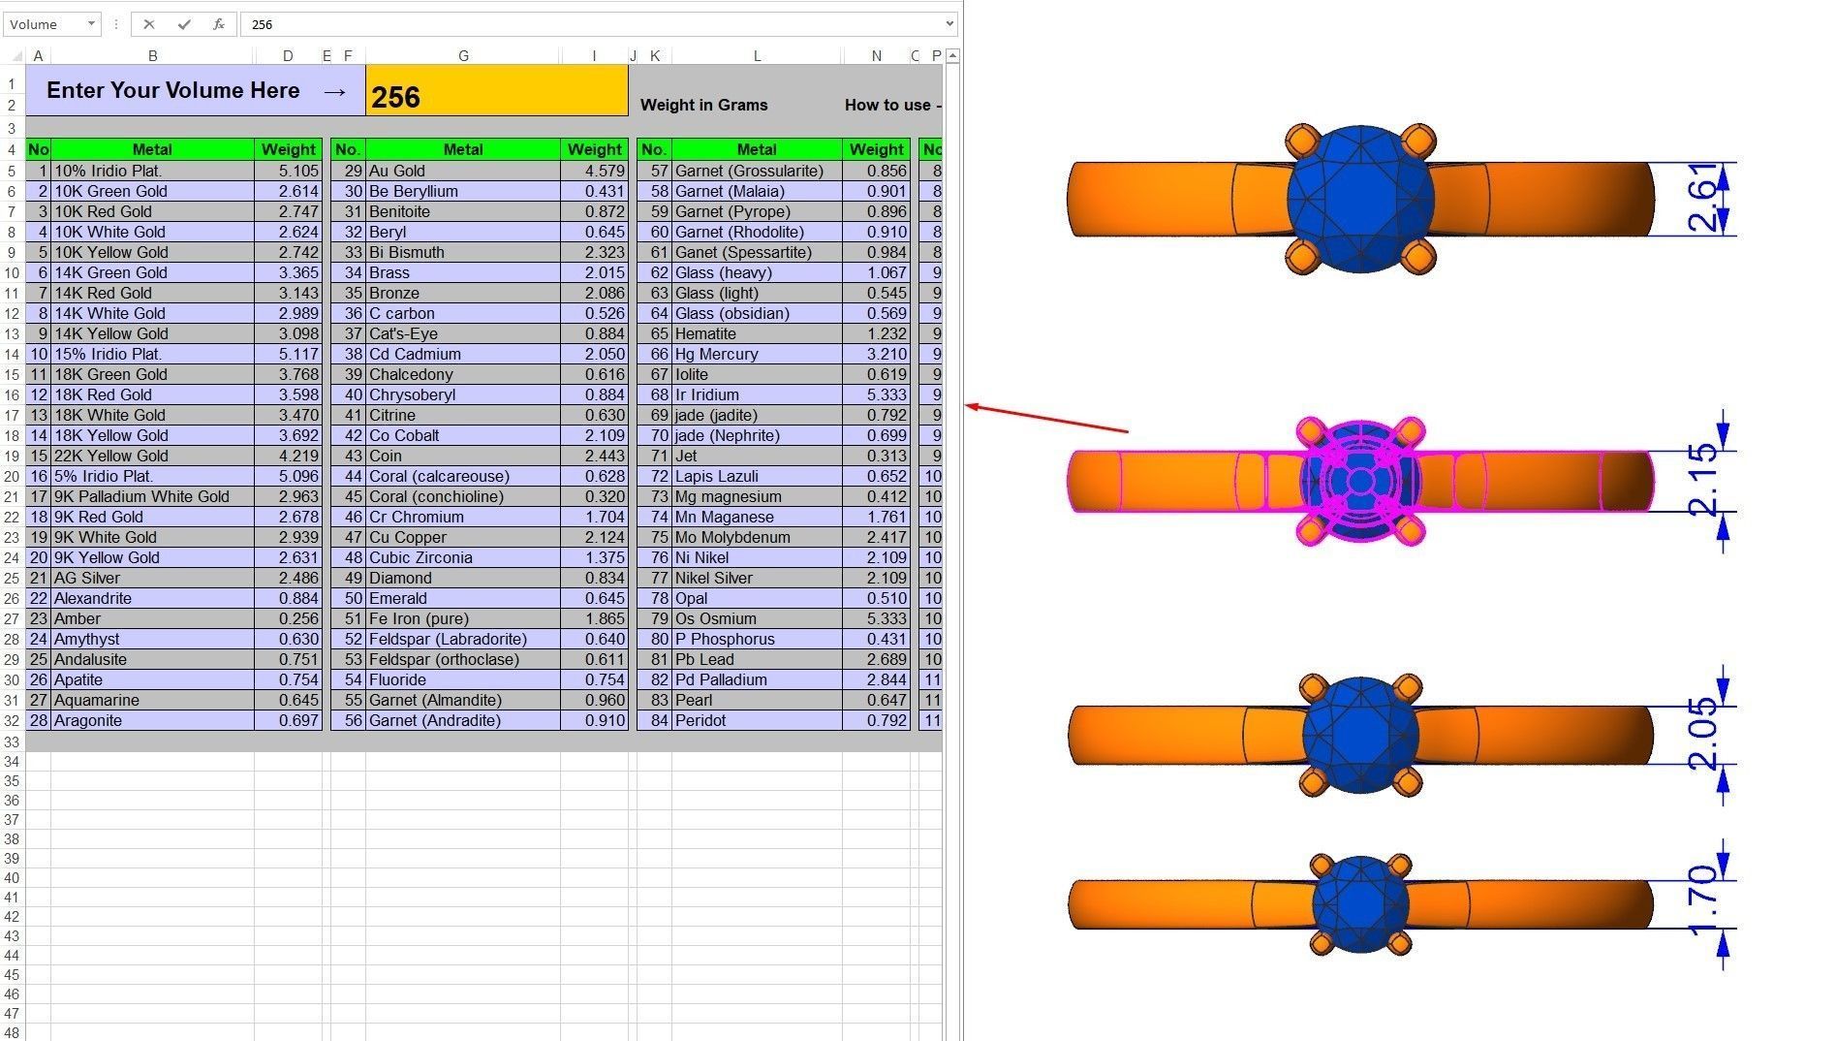Select the '18K White Gold' cell
This screenshot has width=1836, height=1041.
[x=152, y=415]
